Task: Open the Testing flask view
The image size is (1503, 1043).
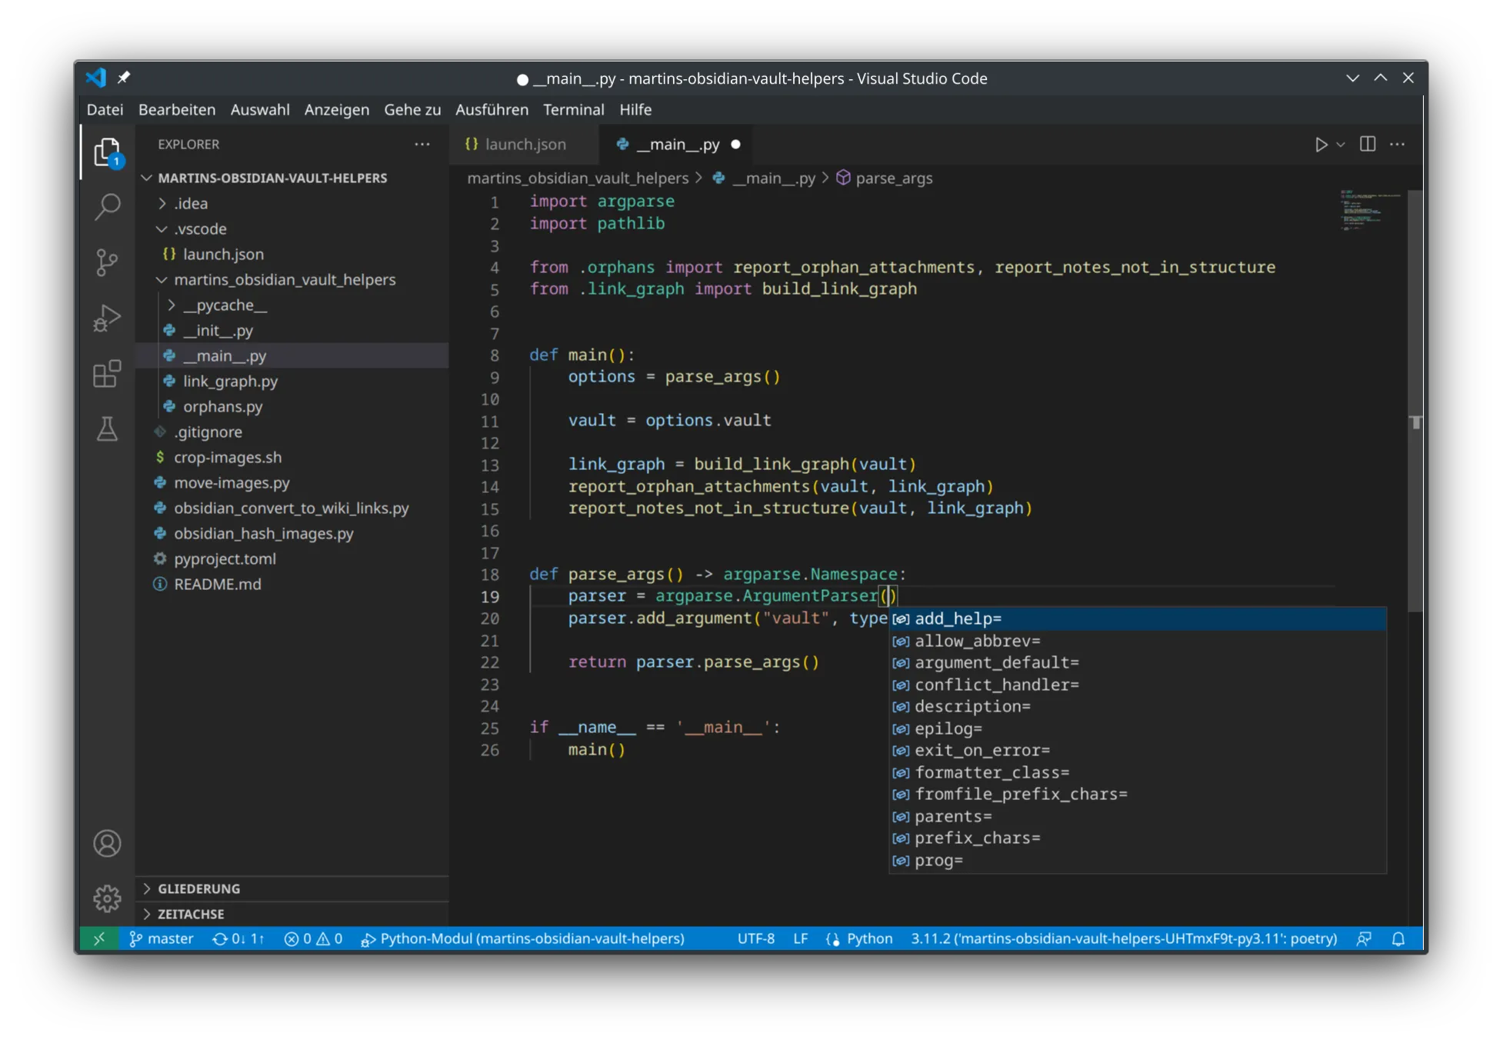Action: 107,429
